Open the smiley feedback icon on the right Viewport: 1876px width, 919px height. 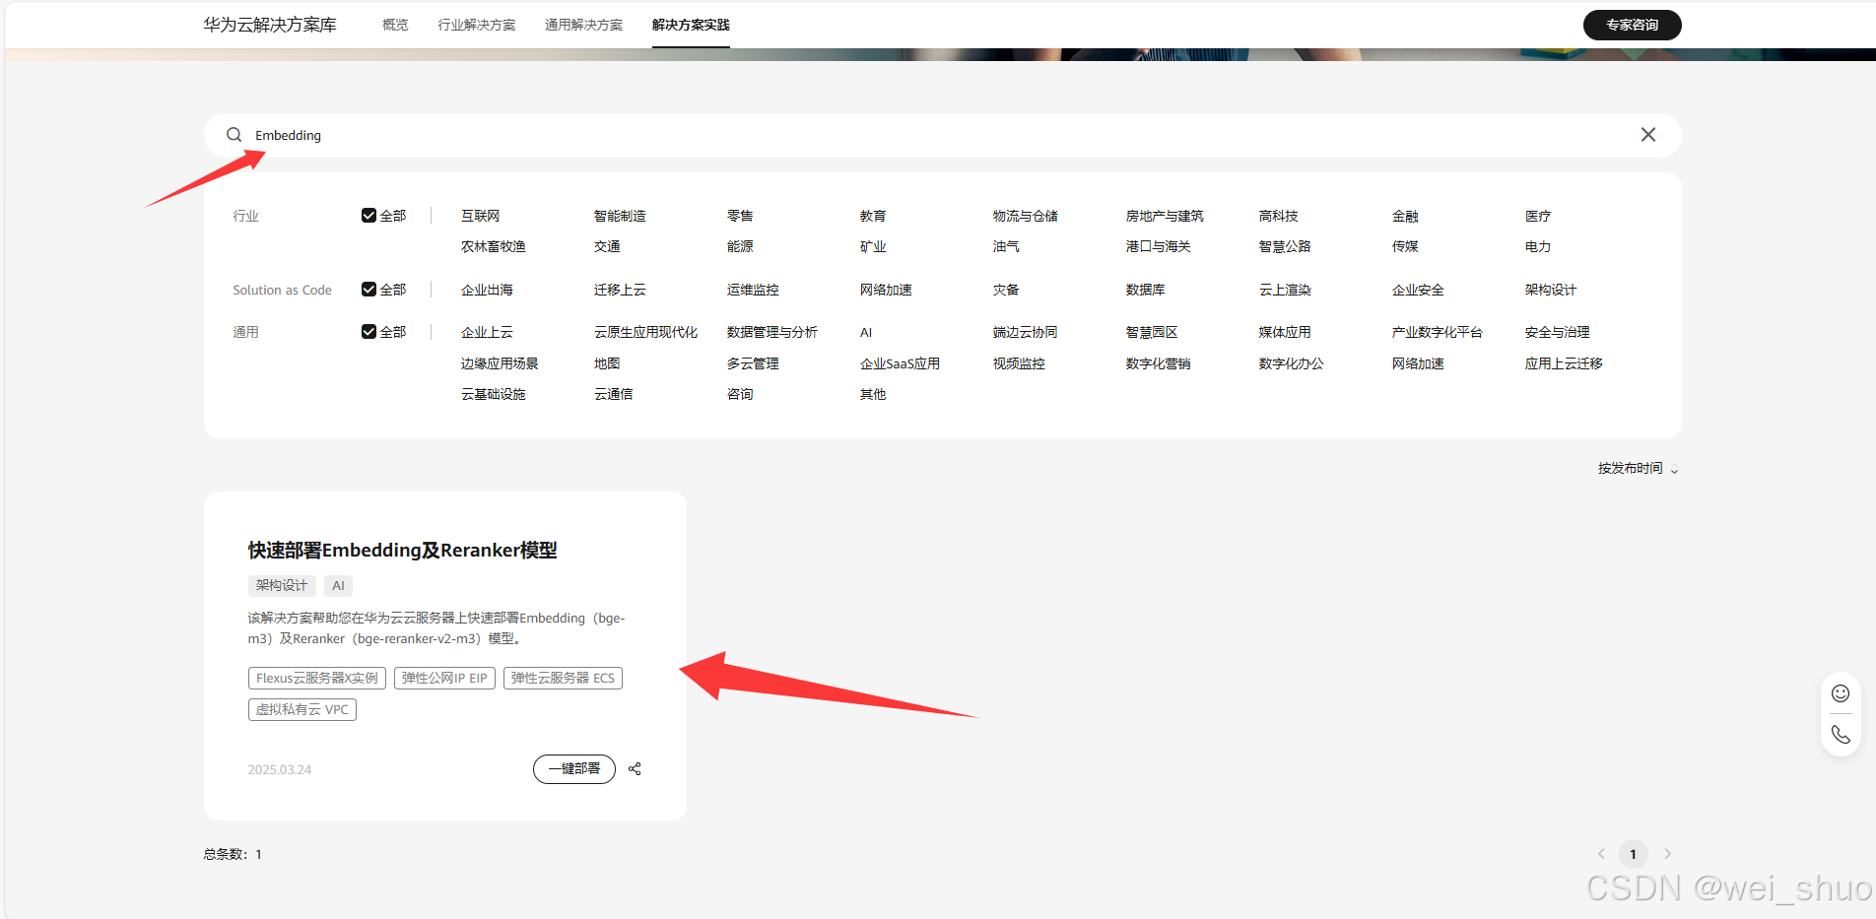(1841, 692)
